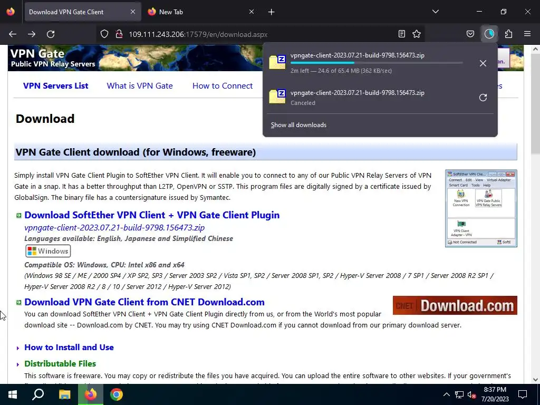Click the 'Canceled' download status text
The image size is (540, 405).
[303, 103]
